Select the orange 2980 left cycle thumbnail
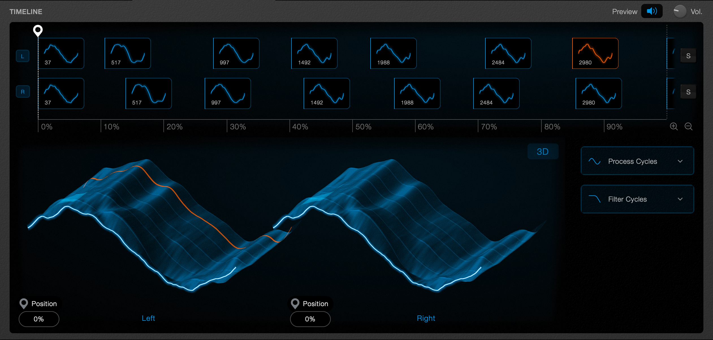 pyautogui.click(x=595, y=53)
